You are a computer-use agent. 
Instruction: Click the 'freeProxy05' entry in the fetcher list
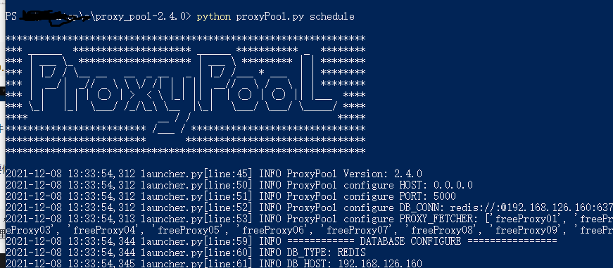coord(189,230)
